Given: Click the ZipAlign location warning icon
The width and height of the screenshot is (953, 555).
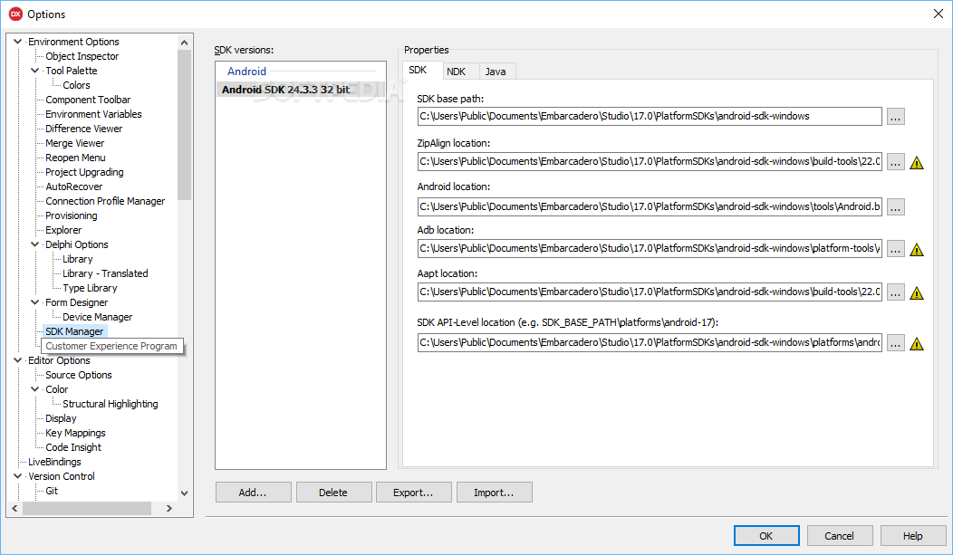Looking at the screenshot, I should (x=917, y=163).
